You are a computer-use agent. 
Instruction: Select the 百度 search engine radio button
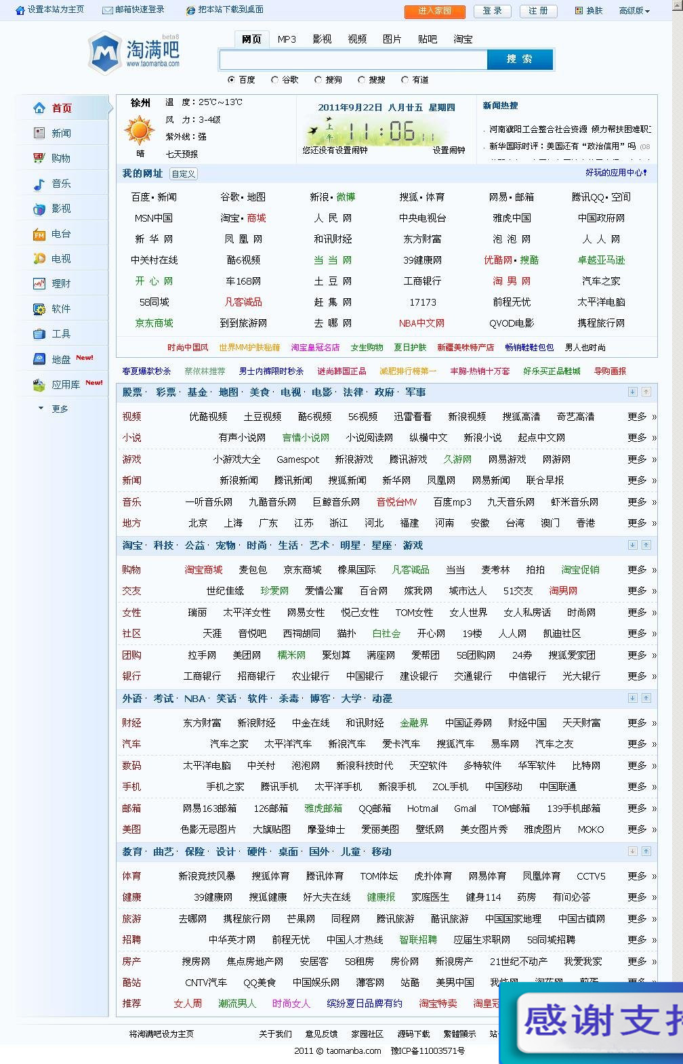232,80
